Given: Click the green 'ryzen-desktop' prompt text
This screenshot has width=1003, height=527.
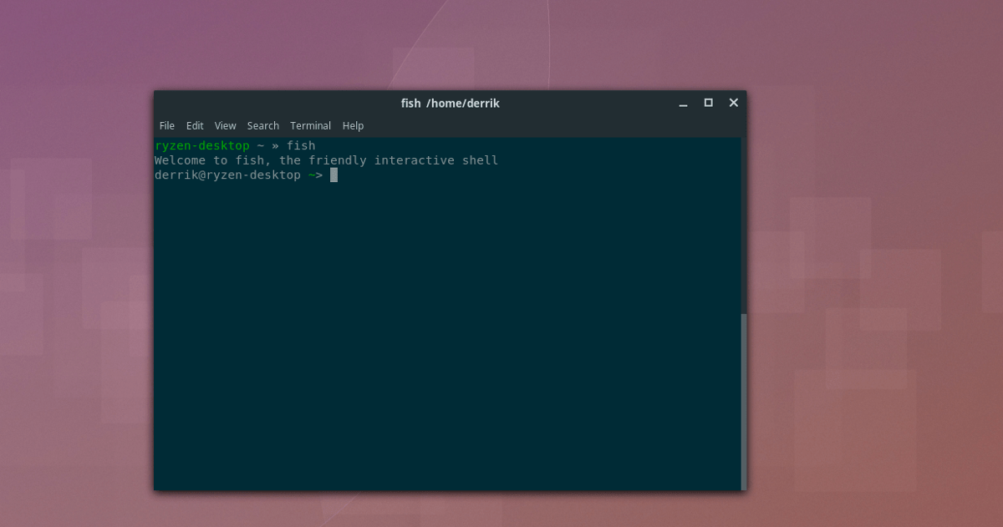Looking at the screenshot, I should tap(202, 145).
